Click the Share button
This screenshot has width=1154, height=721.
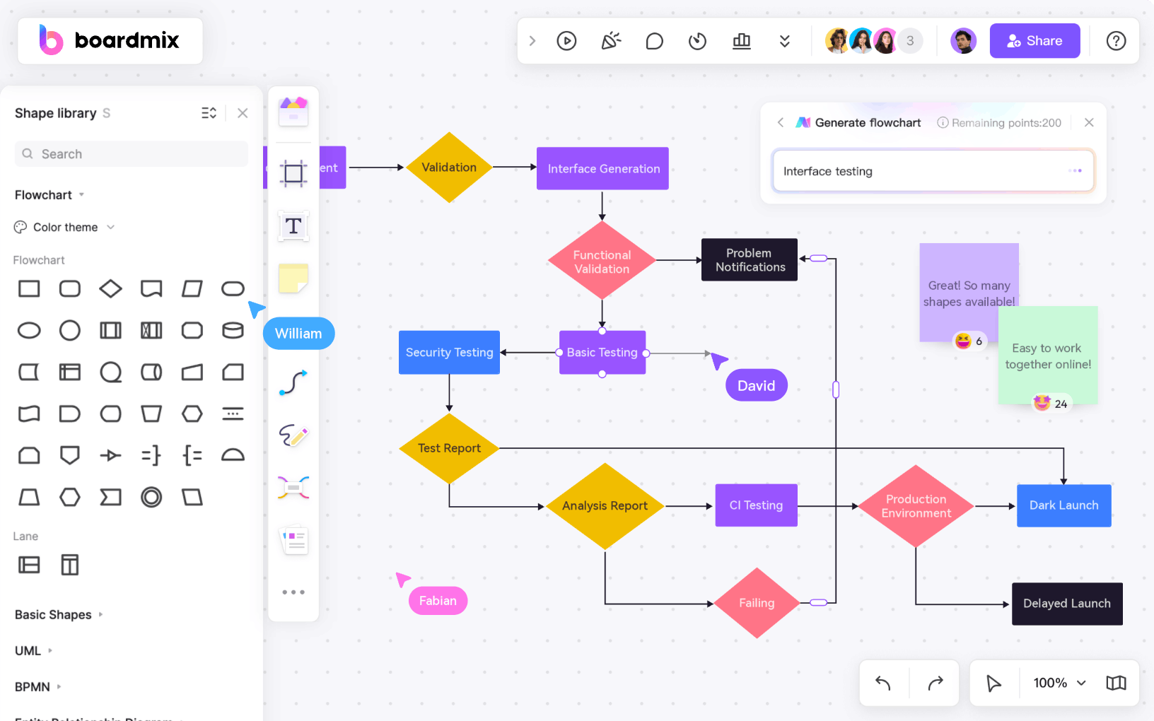coord(1034,40)
